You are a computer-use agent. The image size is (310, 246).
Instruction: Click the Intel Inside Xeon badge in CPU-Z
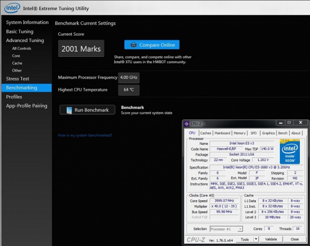click(290, 152)
